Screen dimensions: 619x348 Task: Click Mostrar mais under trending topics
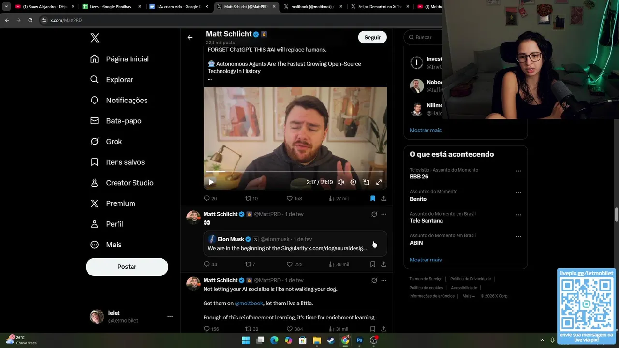426,260
